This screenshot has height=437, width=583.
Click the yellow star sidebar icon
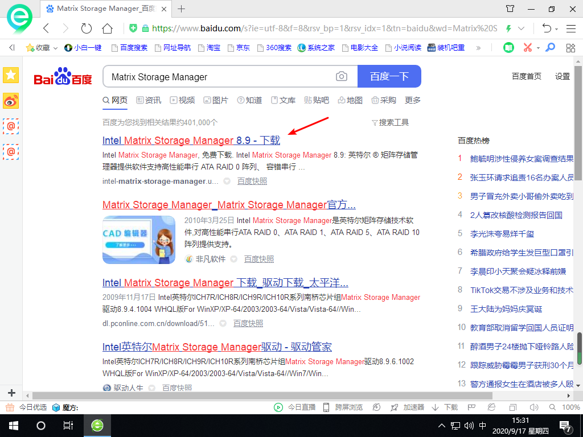coord(11,76)
